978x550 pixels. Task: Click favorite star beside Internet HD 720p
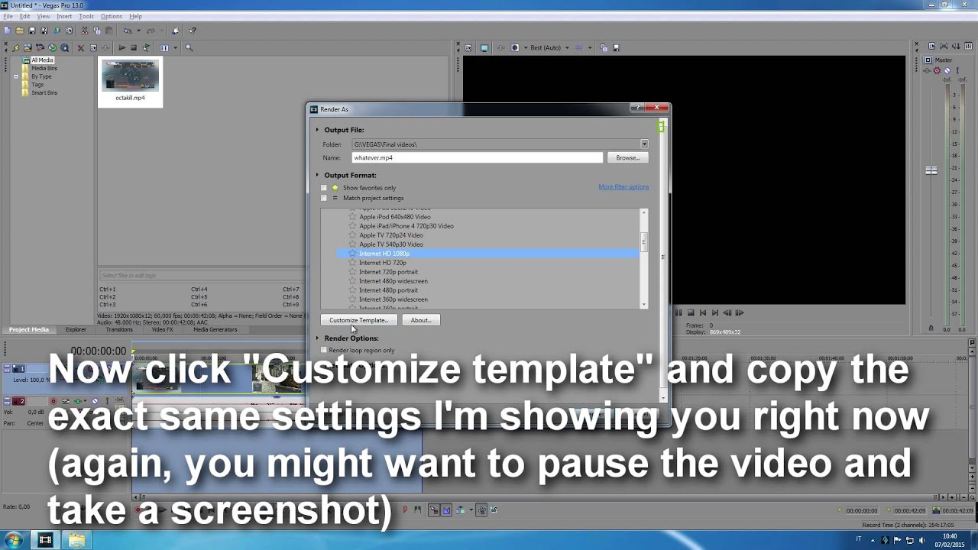click(352, 263)
